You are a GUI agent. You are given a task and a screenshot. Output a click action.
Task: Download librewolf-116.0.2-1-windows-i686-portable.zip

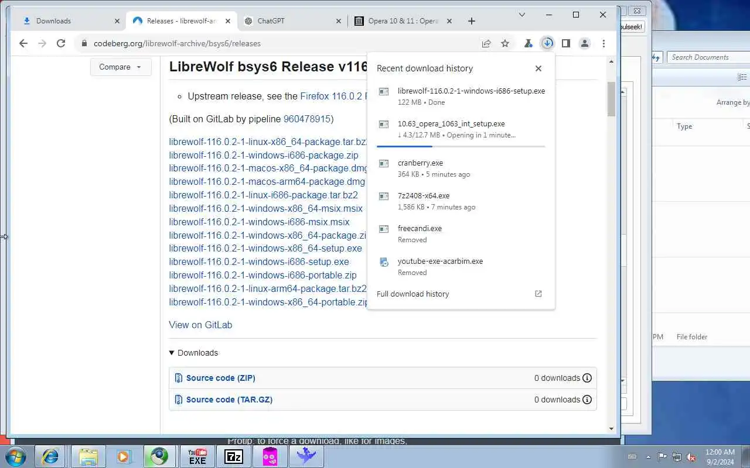(x=262, y=276)
